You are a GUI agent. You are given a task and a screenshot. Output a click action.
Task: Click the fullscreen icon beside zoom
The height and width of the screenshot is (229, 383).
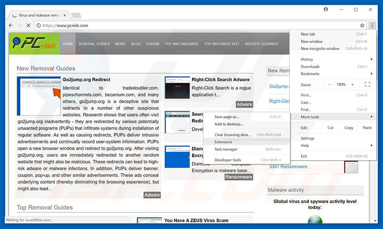tap(367, 84)
